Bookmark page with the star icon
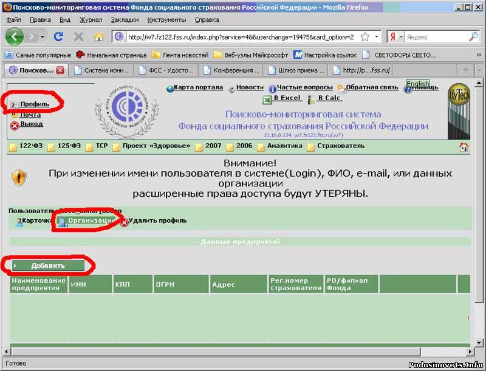 tap(365, 37)
